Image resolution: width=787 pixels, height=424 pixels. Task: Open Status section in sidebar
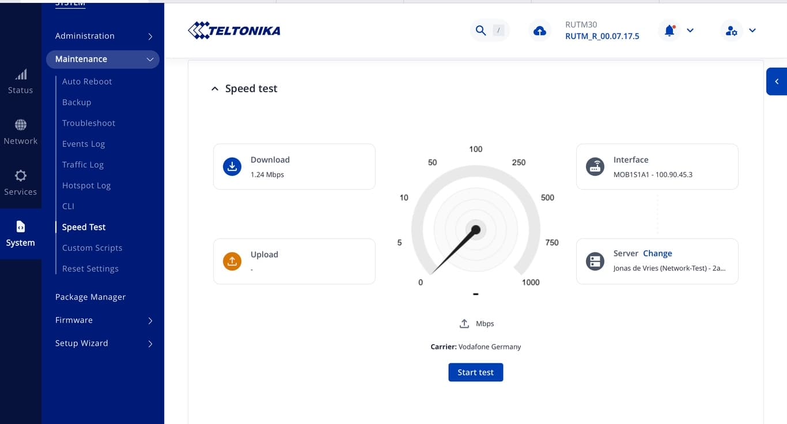click(20, 82)
